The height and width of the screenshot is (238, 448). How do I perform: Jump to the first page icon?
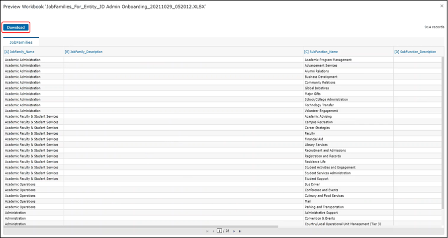click(x=207, y=231)
